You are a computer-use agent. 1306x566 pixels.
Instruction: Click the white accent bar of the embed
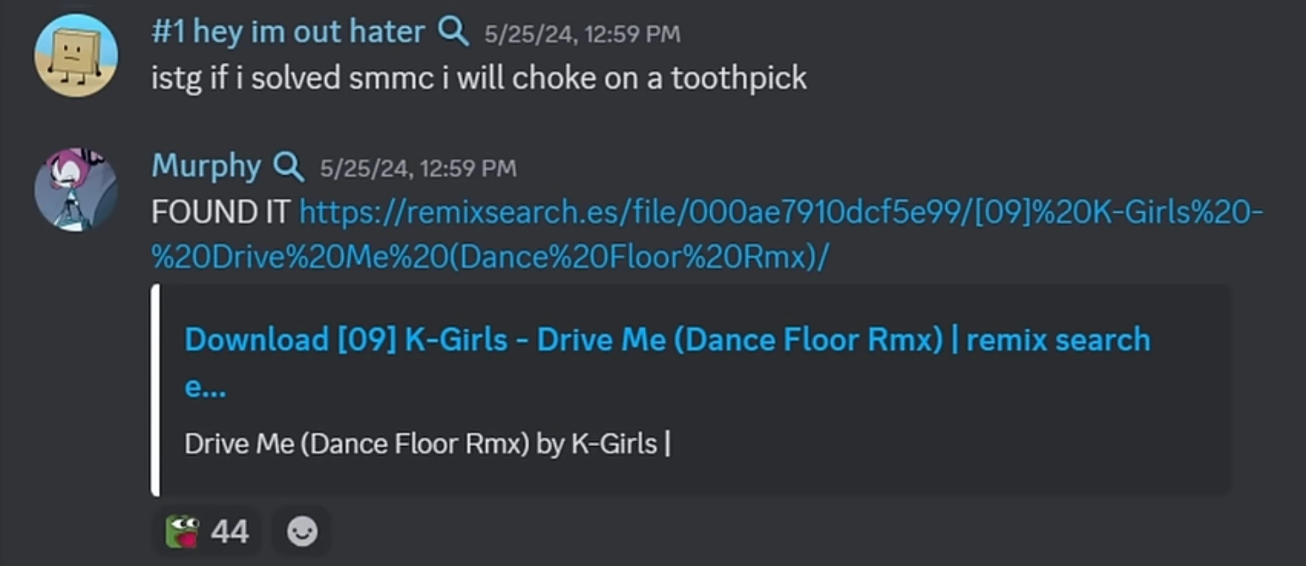click(156, 390)
